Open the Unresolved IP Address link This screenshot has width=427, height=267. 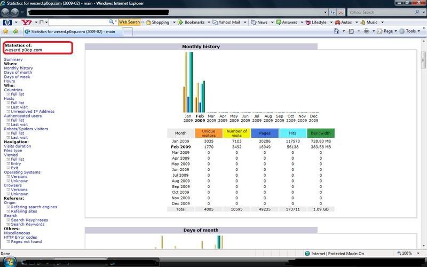(33, 112)
